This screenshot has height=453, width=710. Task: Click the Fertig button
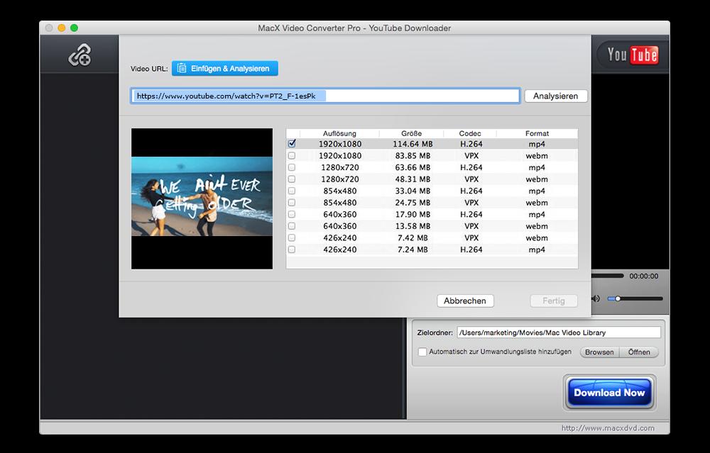click(x=553, y=301)
